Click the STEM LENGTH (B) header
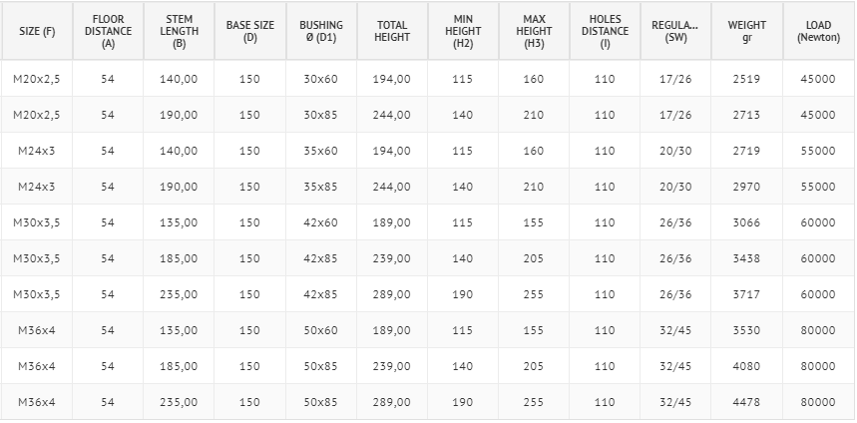The image size is (857, 423). click(180, 31)
